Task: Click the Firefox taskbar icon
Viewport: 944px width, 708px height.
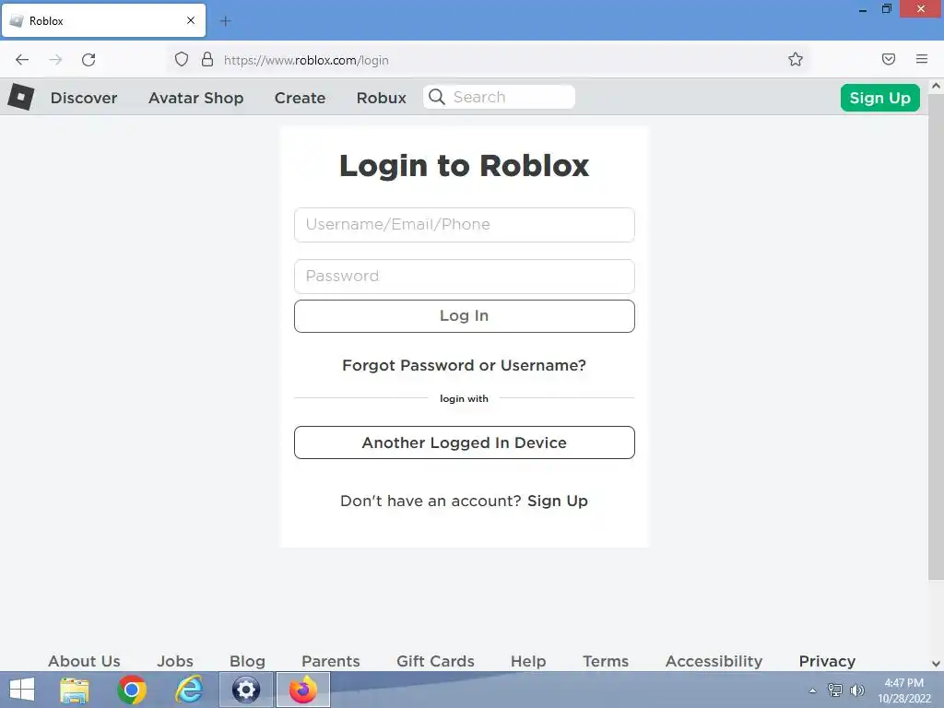Action: click(x=302, y=690)
